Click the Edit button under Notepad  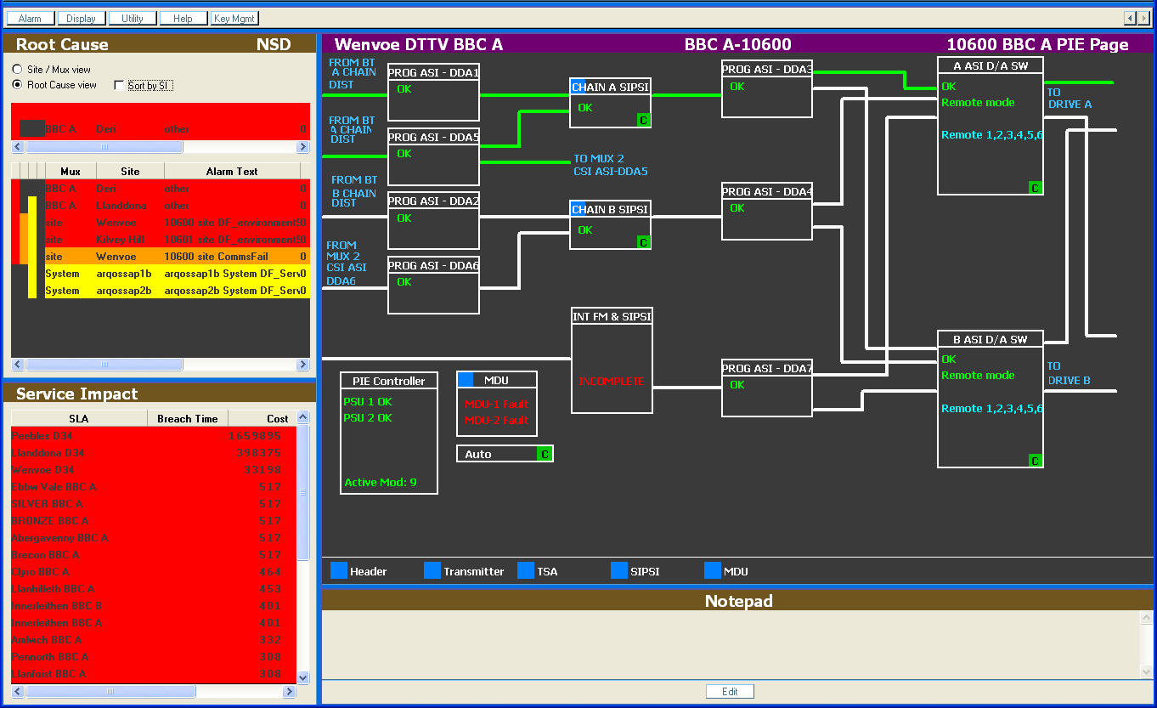(730, 692)
